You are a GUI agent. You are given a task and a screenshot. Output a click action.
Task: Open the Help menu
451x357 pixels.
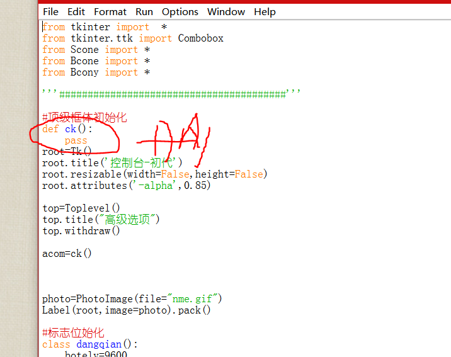point(265,11)
